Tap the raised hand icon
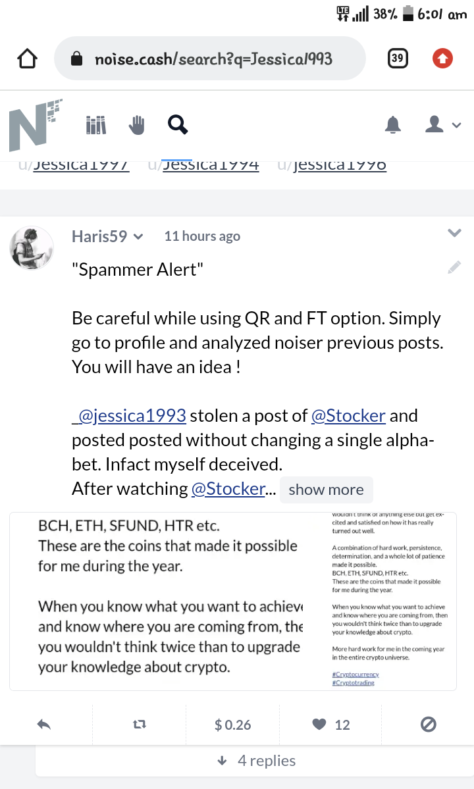 pos(136,125)
